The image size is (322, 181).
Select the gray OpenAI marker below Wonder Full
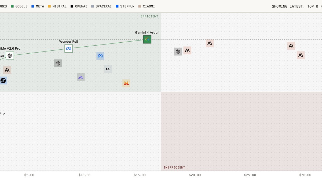coord(58,63)
